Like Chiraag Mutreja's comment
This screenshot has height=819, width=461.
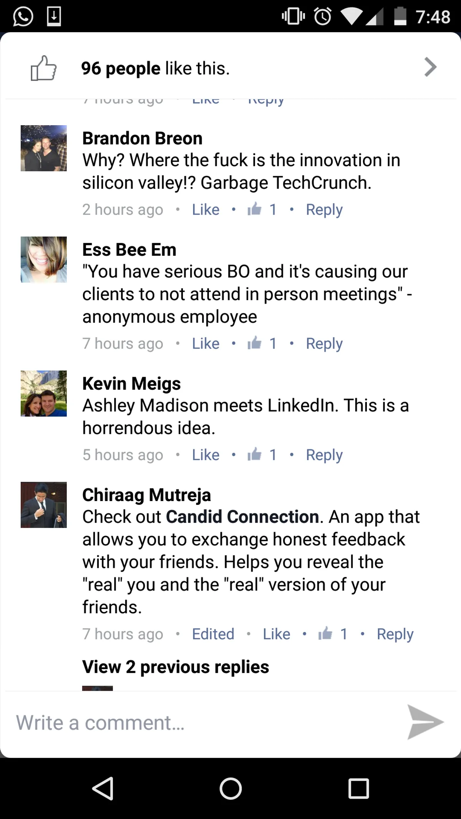point(276,634)
